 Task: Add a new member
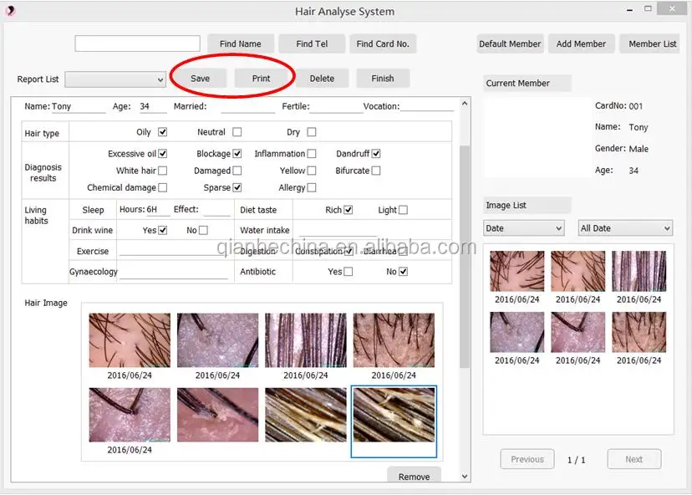tap(582, 43)
